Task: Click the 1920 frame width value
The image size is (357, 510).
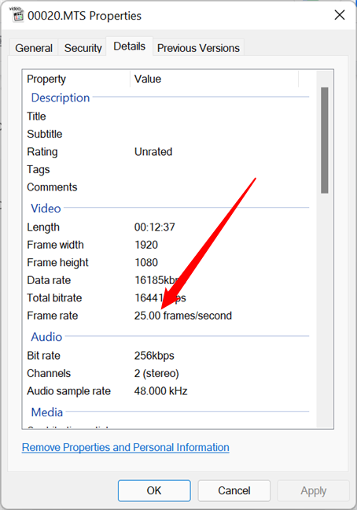Action: (x=146, y=245)
